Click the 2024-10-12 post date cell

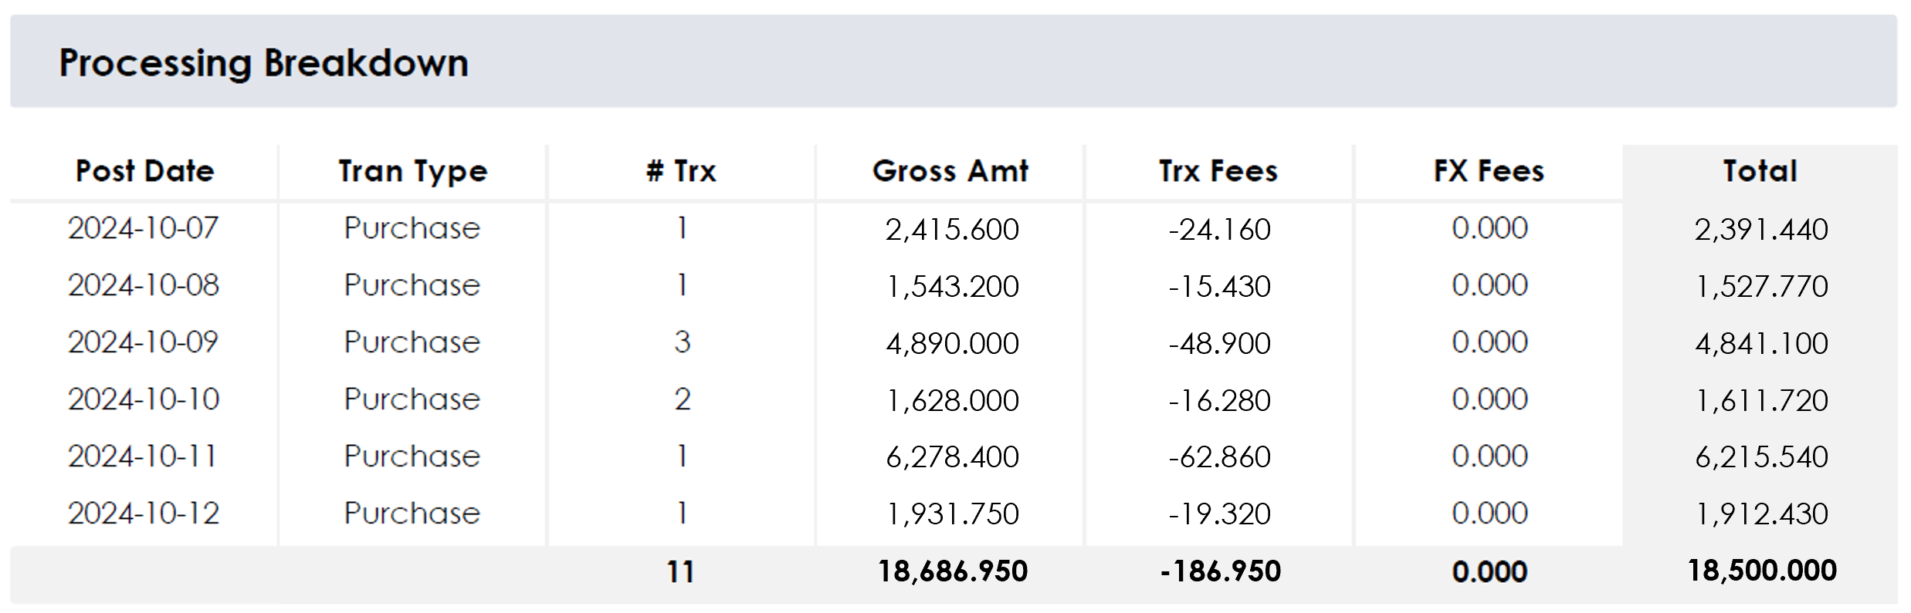[x=143, y=514]
